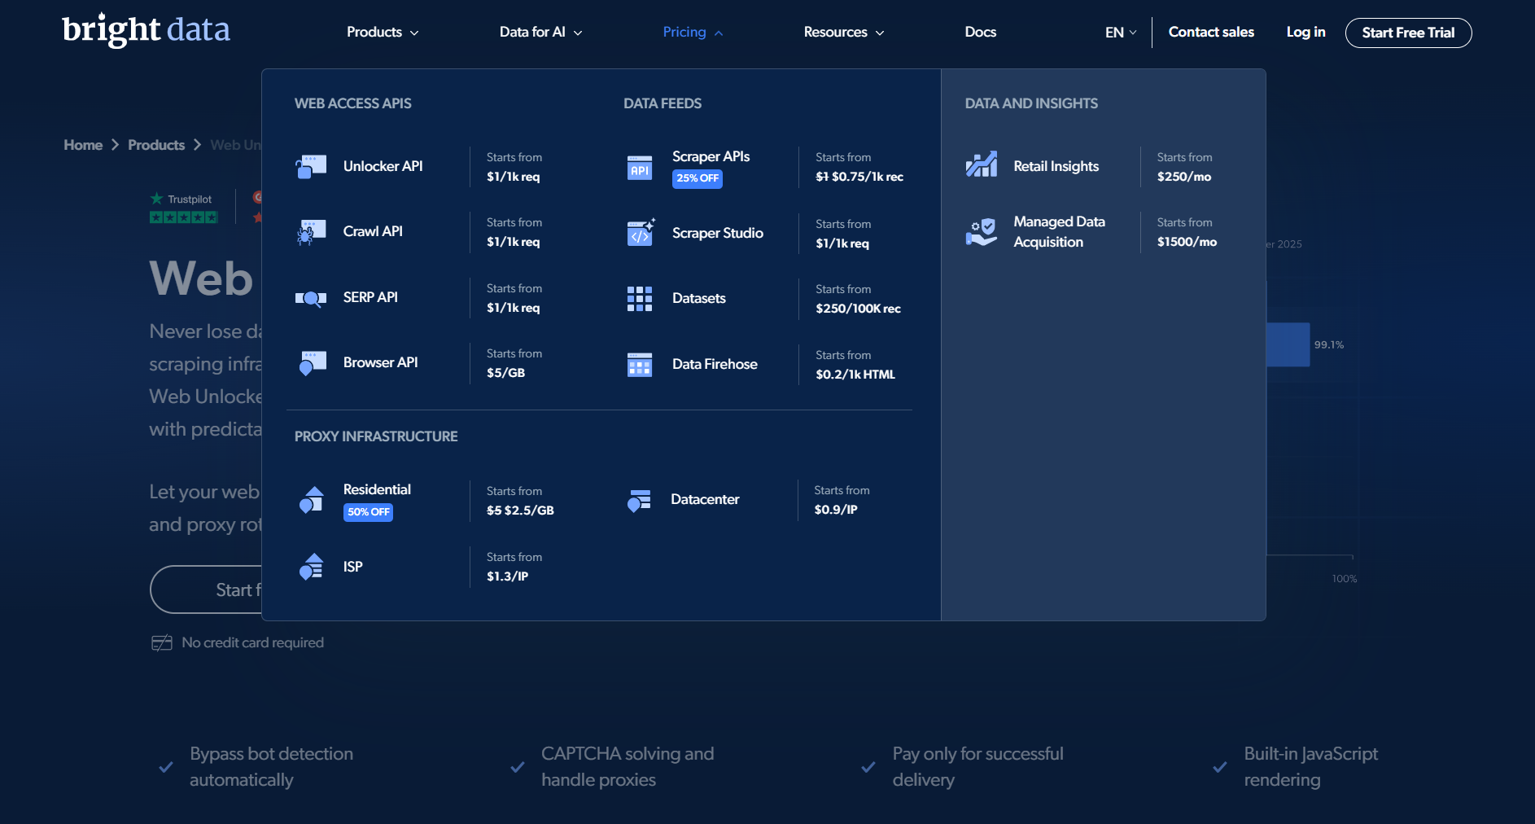Choose Residential proxy pricing

coord(377,489)
